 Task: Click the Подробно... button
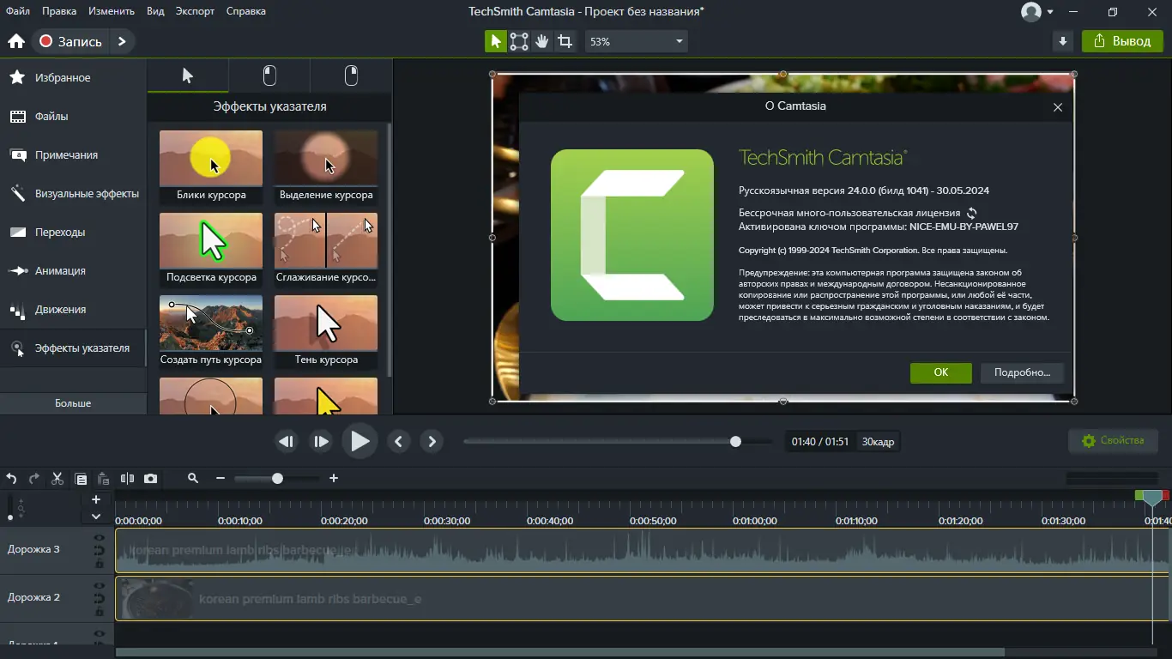click(x=1021, y=372)
